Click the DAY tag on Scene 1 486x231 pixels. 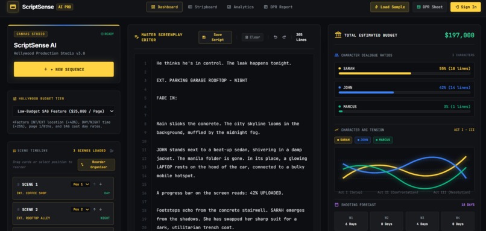point(107,193)
